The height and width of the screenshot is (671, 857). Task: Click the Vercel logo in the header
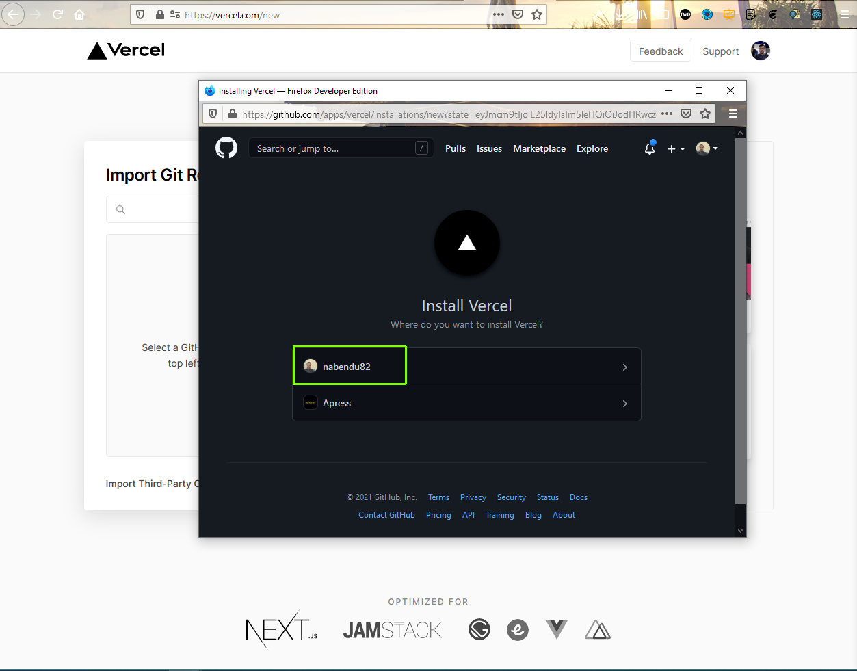click(x=127, y=50)
